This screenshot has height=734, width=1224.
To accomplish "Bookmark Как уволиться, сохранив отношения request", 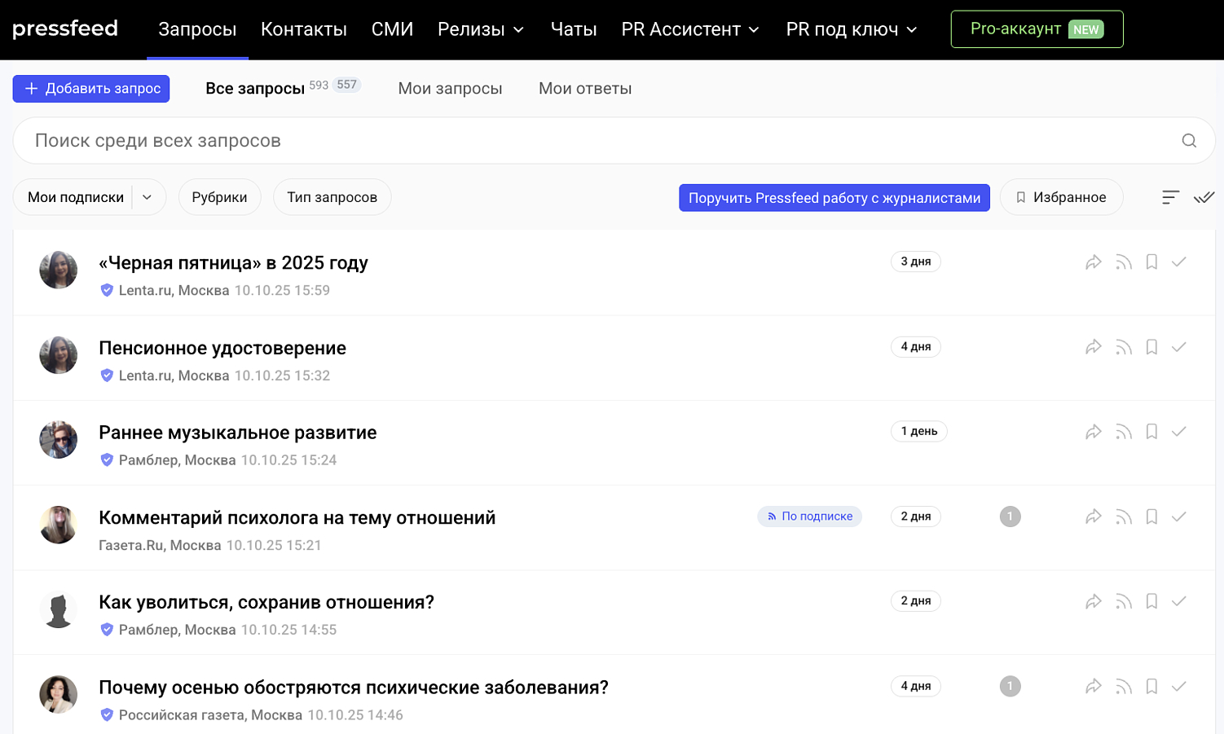I will click(x=1151, y=601).
